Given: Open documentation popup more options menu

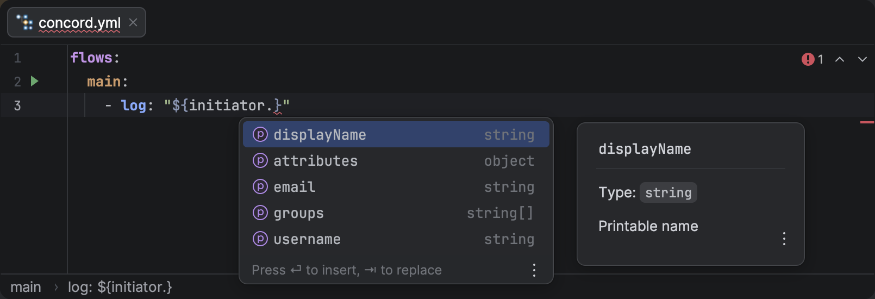Looking at the screenshot, I should tap(784, 239).
